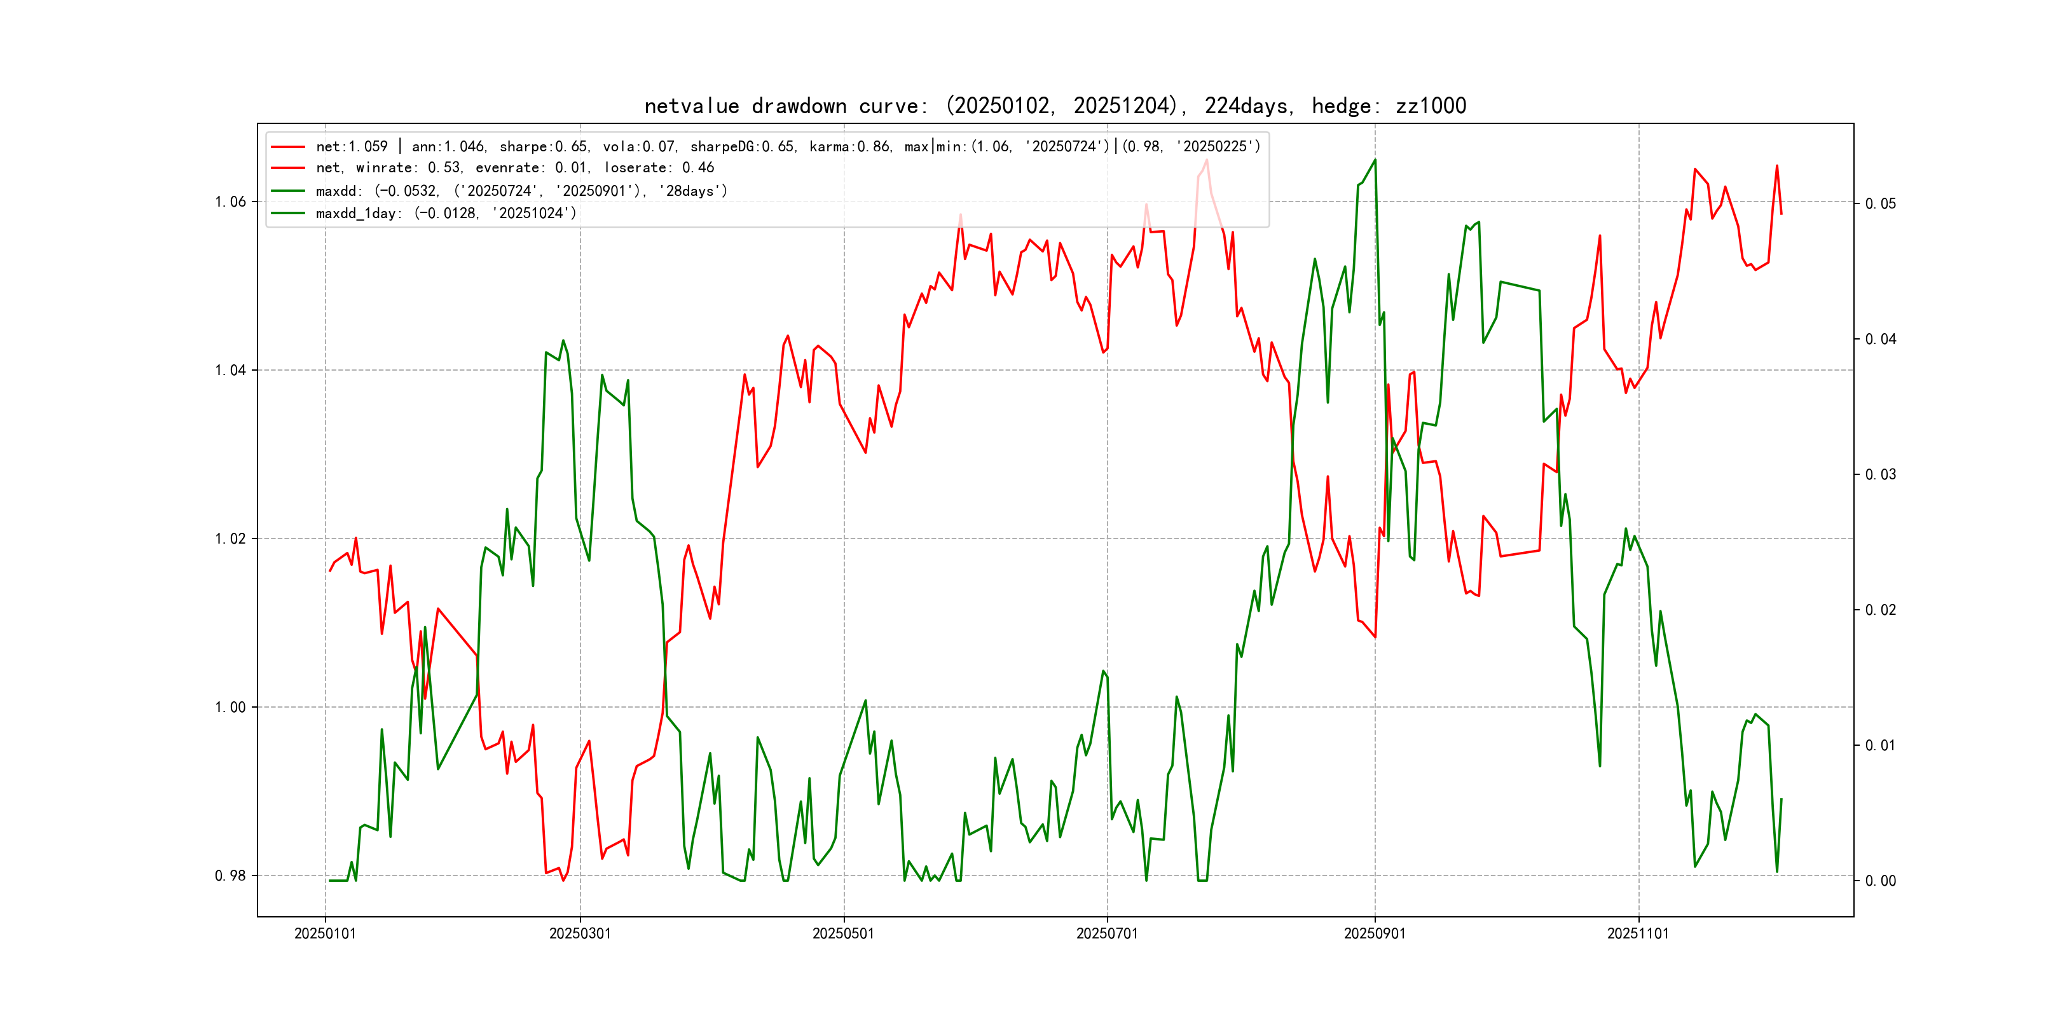Click the sharpe:0.65 text in the legend
2060x1030 pixels.
tap(544, 146)
